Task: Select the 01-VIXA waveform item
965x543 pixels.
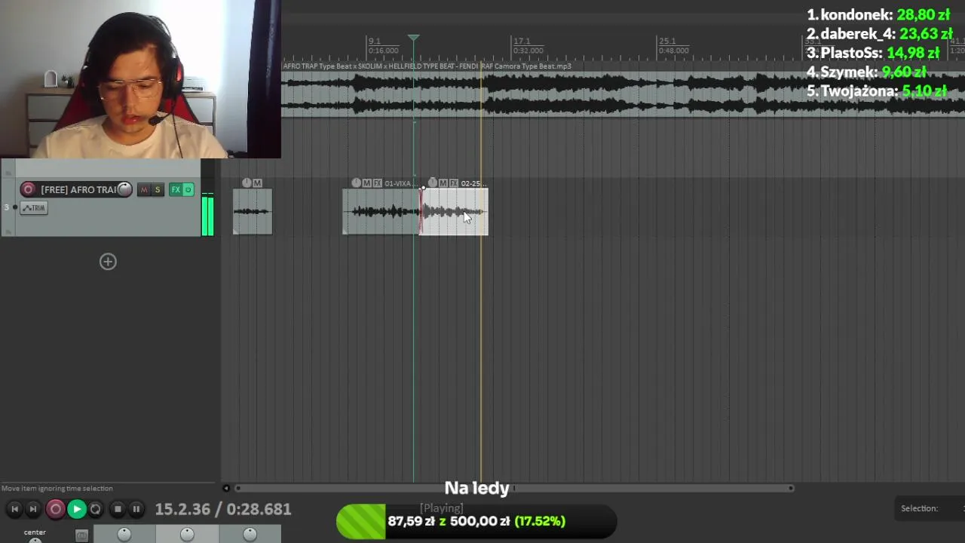Action: 381,211
